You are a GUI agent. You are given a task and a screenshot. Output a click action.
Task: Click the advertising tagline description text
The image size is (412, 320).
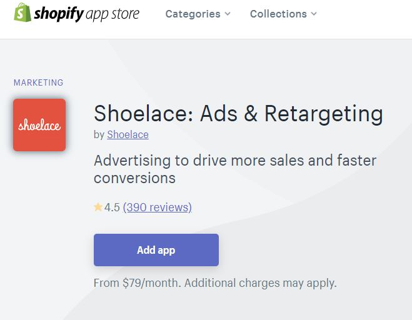point(234,161)
